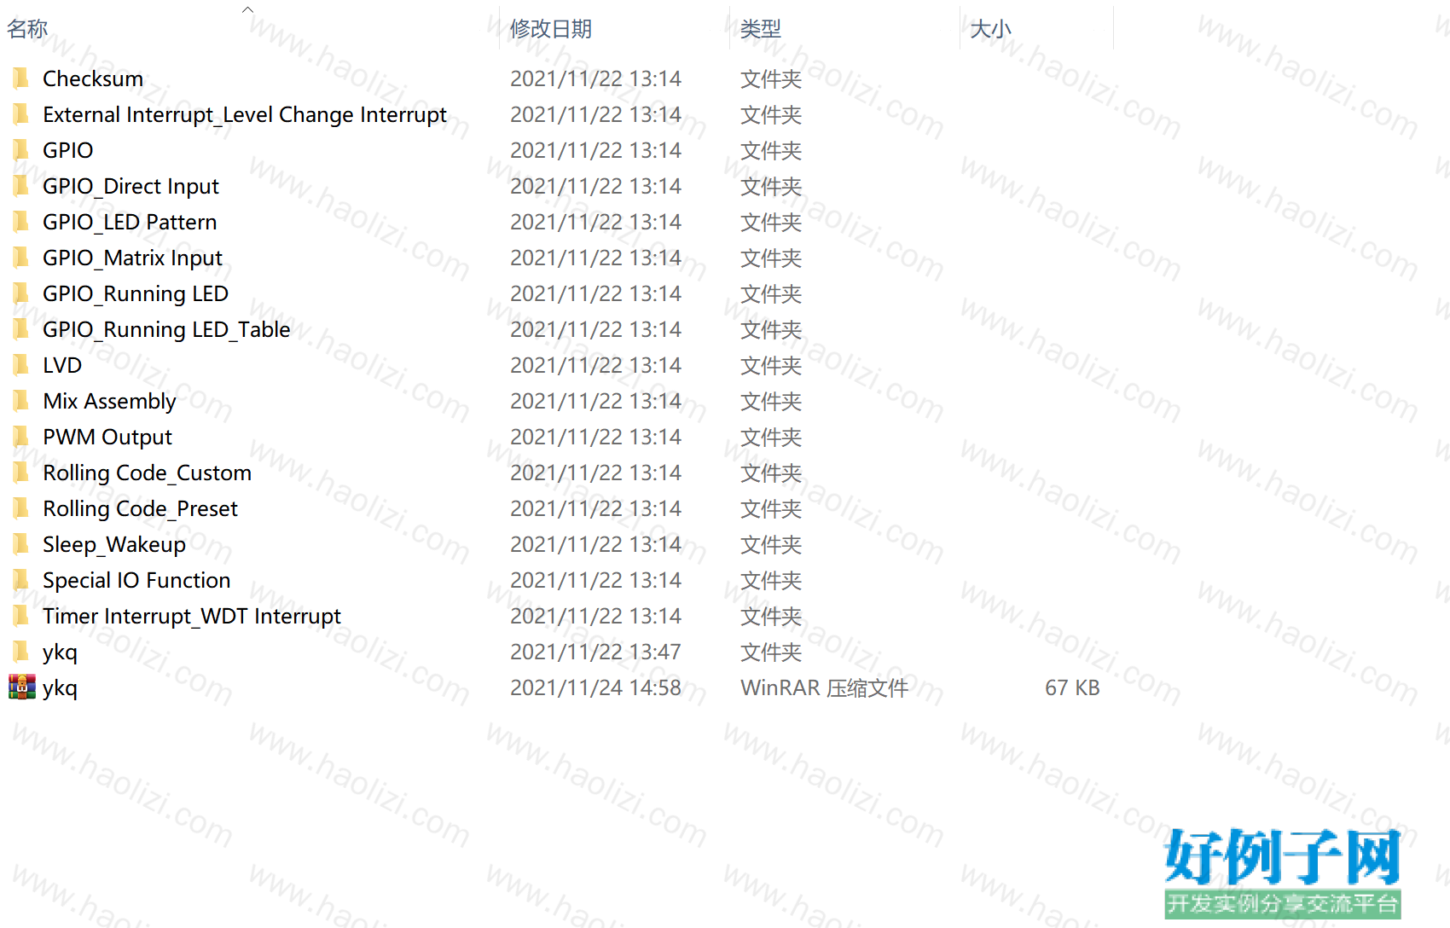Select the Sleep_Wakeup folder name
Screen dimensions: 1450x928
click(114, 544)
